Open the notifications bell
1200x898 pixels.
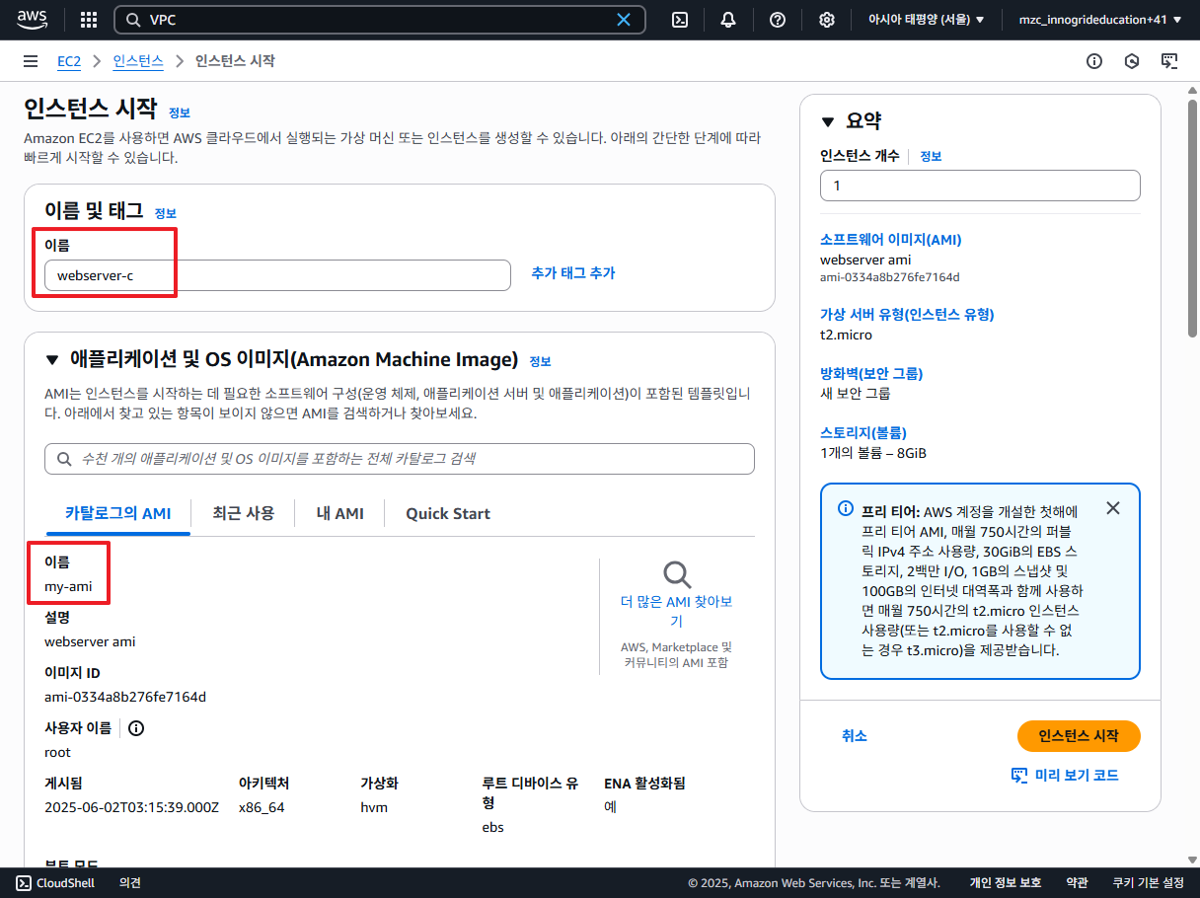pos(728,20)
